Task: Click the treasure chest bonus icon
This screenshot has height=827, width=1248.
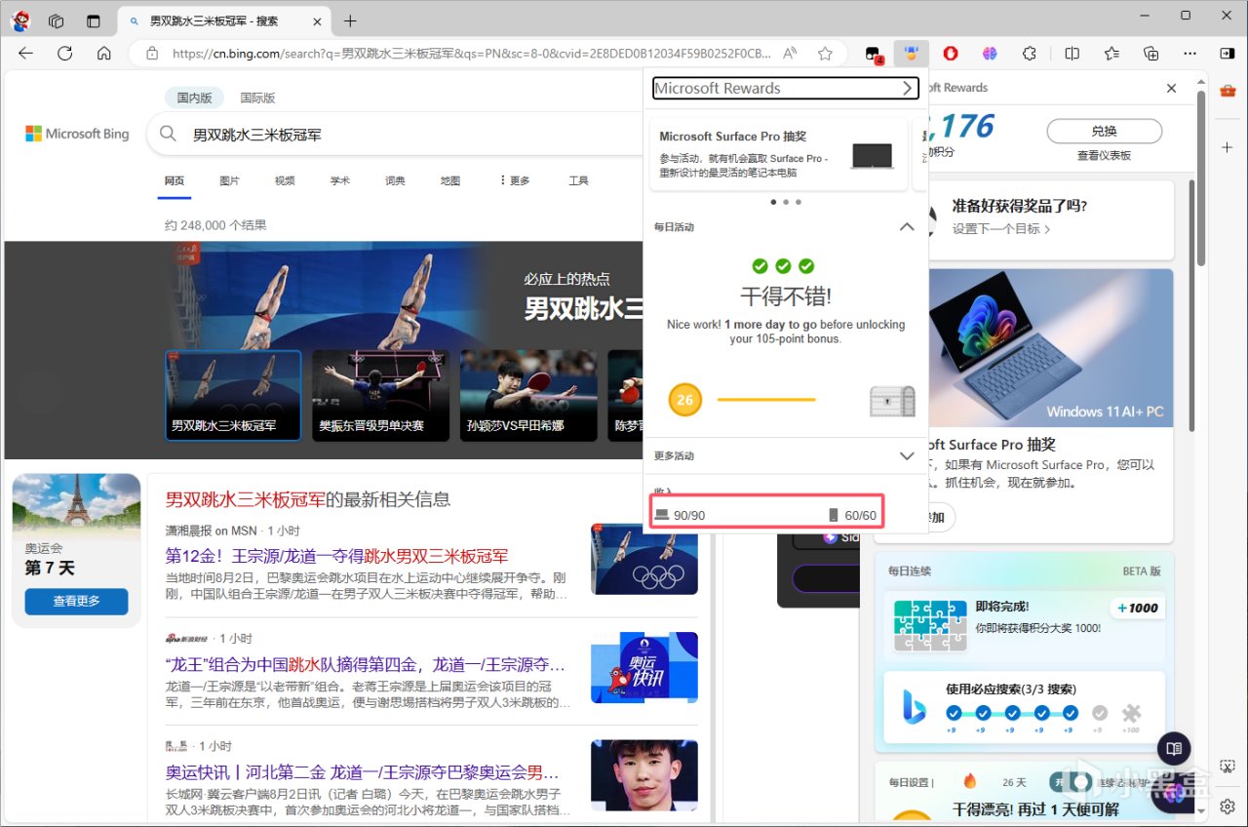Action: [x=893, y=400]
